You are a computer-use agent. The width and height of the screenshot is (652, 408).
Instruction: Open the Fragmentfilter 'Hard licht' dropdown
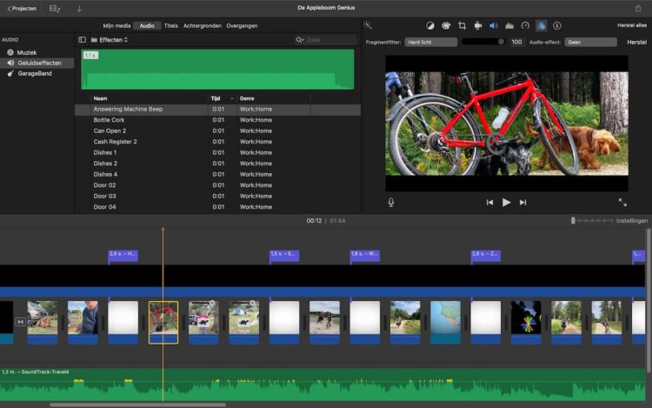click(430, 42)
